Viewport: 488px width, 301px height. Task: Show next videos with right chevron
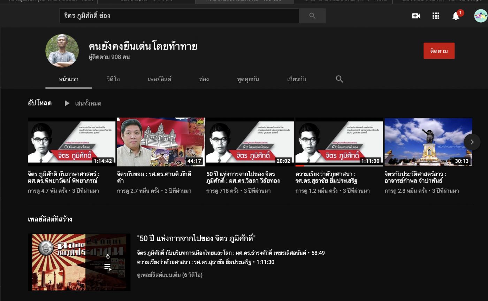[x=472, y=142]
